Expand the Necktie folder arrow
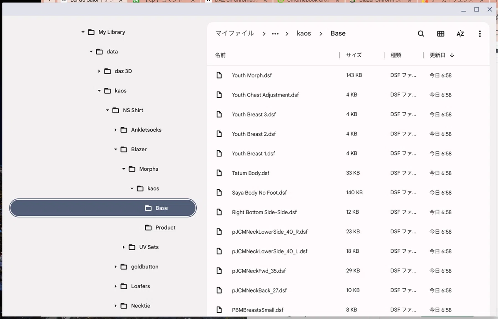Screen dimensions: 498x319 point(115,306)
